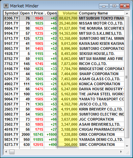
Task: Click SHARP CORPORATION company name
Action: (x=99, y=74)
